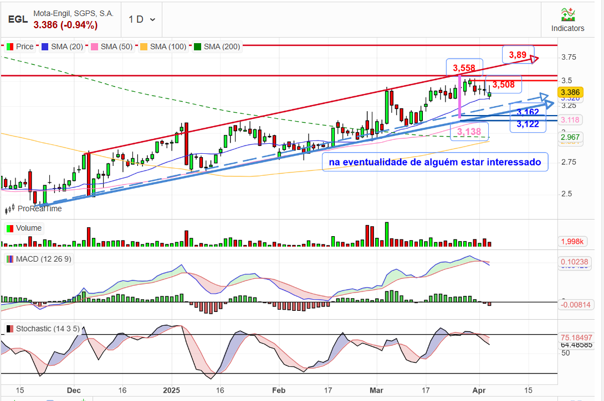Click the Price red-green color swatch
This screenshot has height=401, width=604.
click(x=9, y=47)
